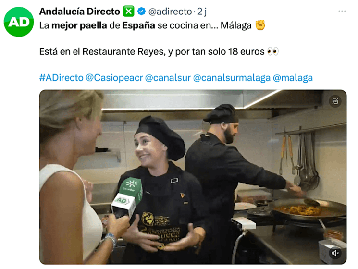
Task: Click the raised fist emoji
Action: [260, 25]
